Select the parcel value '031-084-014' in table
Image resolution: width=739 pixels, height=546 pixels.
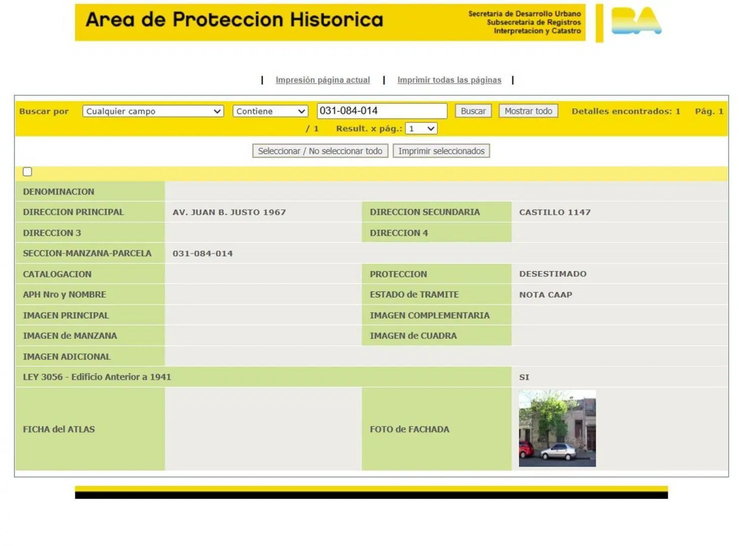coord(203,253)
